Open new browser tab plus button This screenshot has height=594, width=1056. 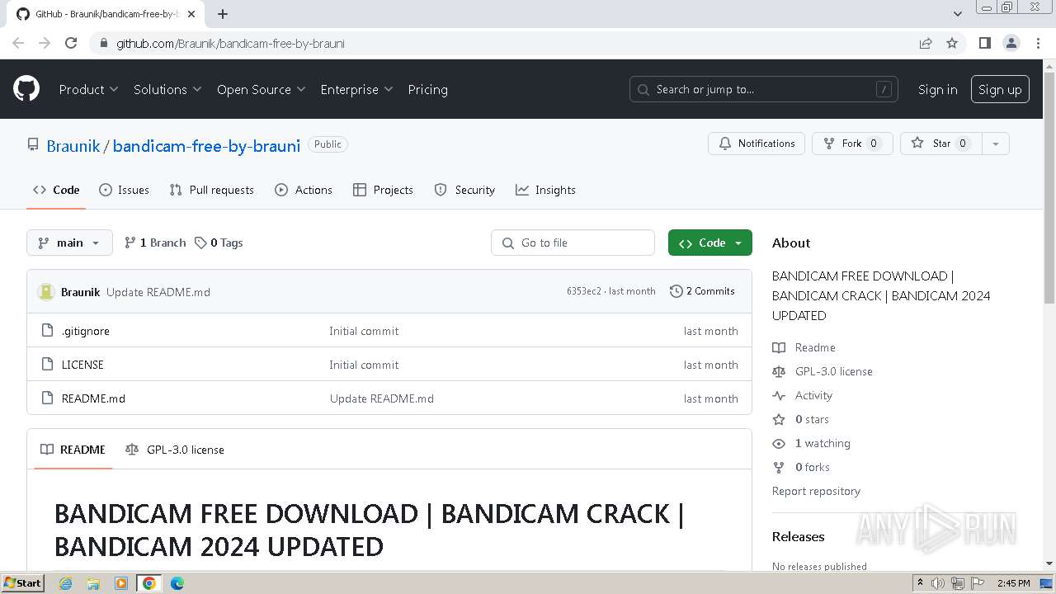point(223,14)
